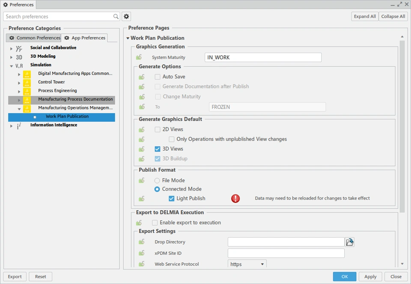Click lock icon next to System Maturity

[x=139, y=57]
